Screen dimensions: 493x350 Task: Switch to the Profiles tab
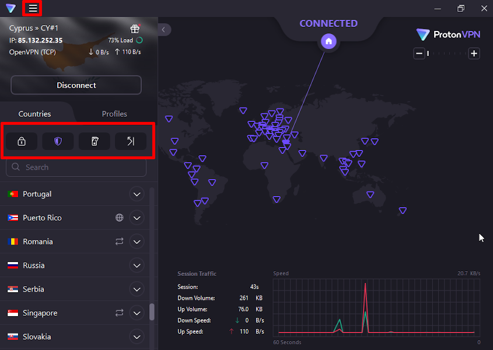click(114, 114)
